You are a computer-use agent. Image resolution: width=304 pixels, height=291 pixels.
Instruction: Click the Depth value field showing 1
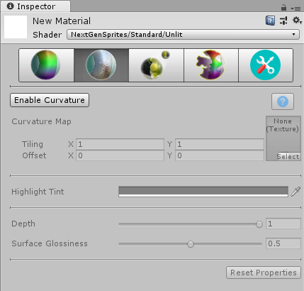[x=283, y=224]
